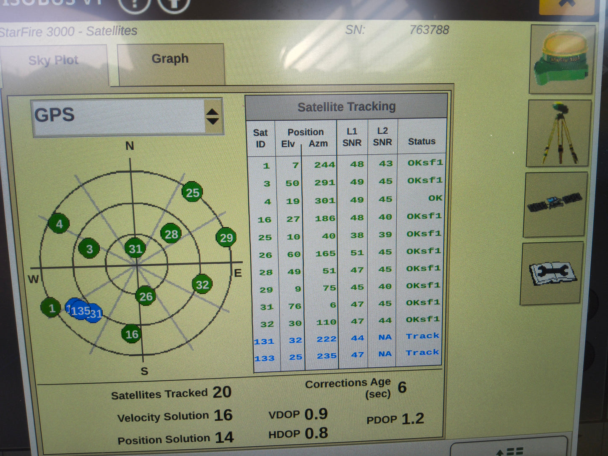Viewport: 608px width, 456px height.
Task: Click the help question mark icon at top
Action: (x=134, y=5)
